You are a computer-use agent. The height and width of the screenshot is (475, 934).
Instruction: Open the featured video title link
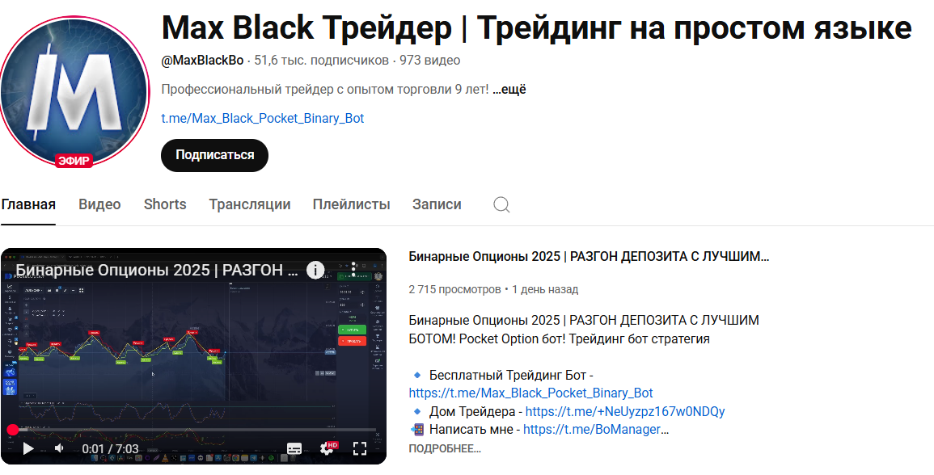coord(589,257)
